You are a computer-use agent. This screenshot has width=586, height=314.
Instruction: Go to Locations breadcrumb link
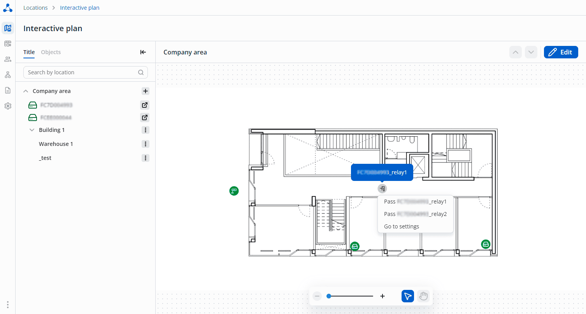35,8
